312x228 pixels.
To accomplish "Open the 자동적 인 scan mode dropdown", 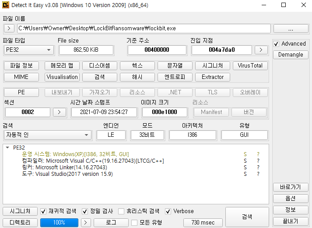I will [48, 135].
